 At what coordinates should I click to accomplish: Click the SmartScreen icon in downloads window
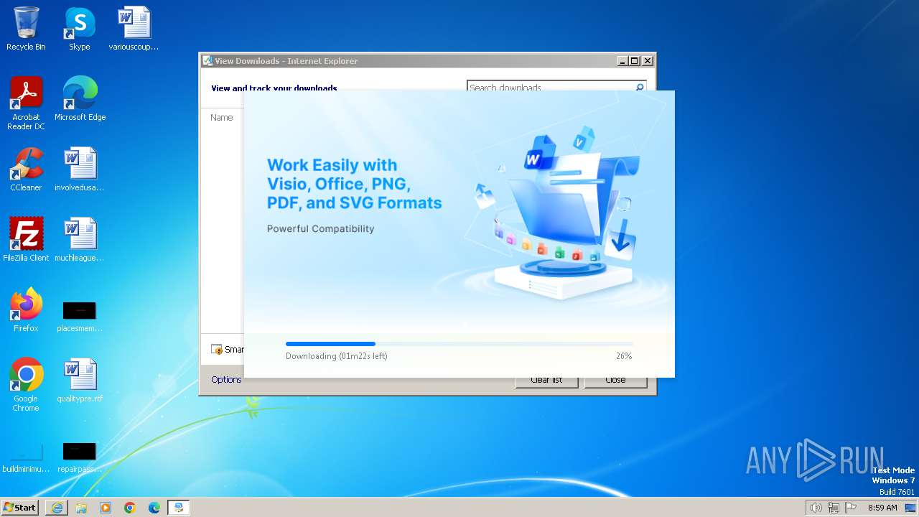click(x=217, y=349)
